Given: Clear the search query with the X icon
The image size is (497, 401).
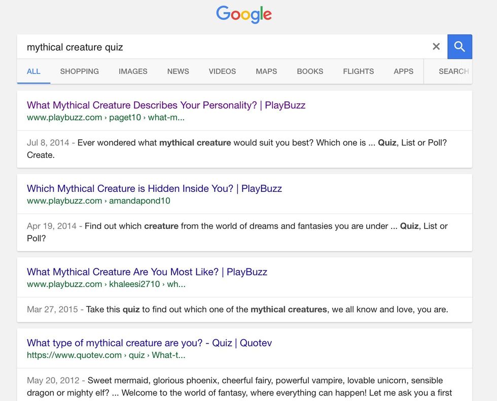Looking at the screenshot, I should pos(436,47).
